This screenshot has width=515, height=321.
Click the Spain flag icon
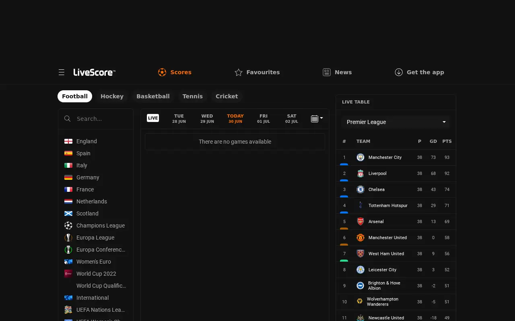click(x=68, y=153)
